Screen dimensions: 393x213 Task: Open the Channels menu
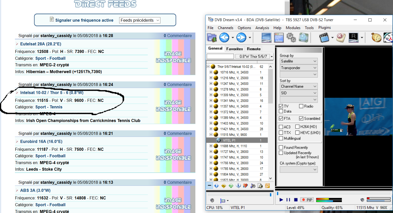pyautogui.click(x=225, y=28)
